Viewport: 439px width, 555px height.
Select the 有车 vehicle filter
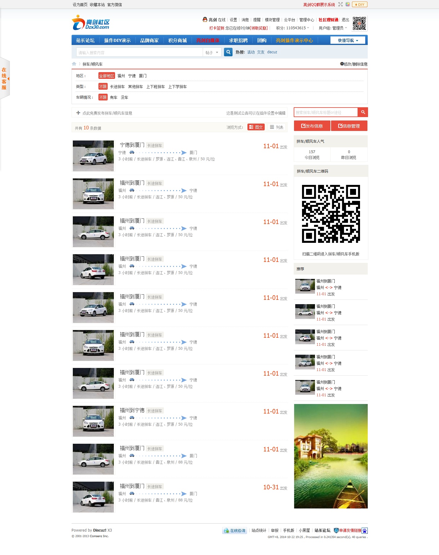114,97
